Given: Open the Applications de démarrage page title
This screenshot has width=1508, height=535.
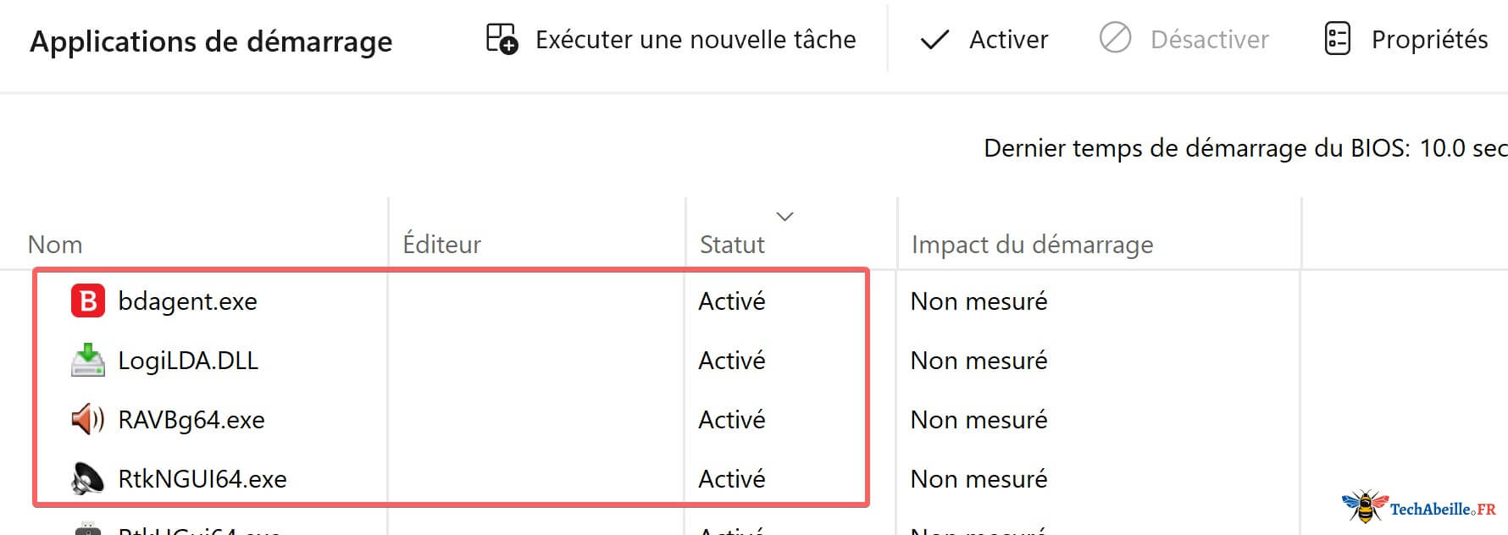Looking at the screenshot, I should tap(211, 41).
